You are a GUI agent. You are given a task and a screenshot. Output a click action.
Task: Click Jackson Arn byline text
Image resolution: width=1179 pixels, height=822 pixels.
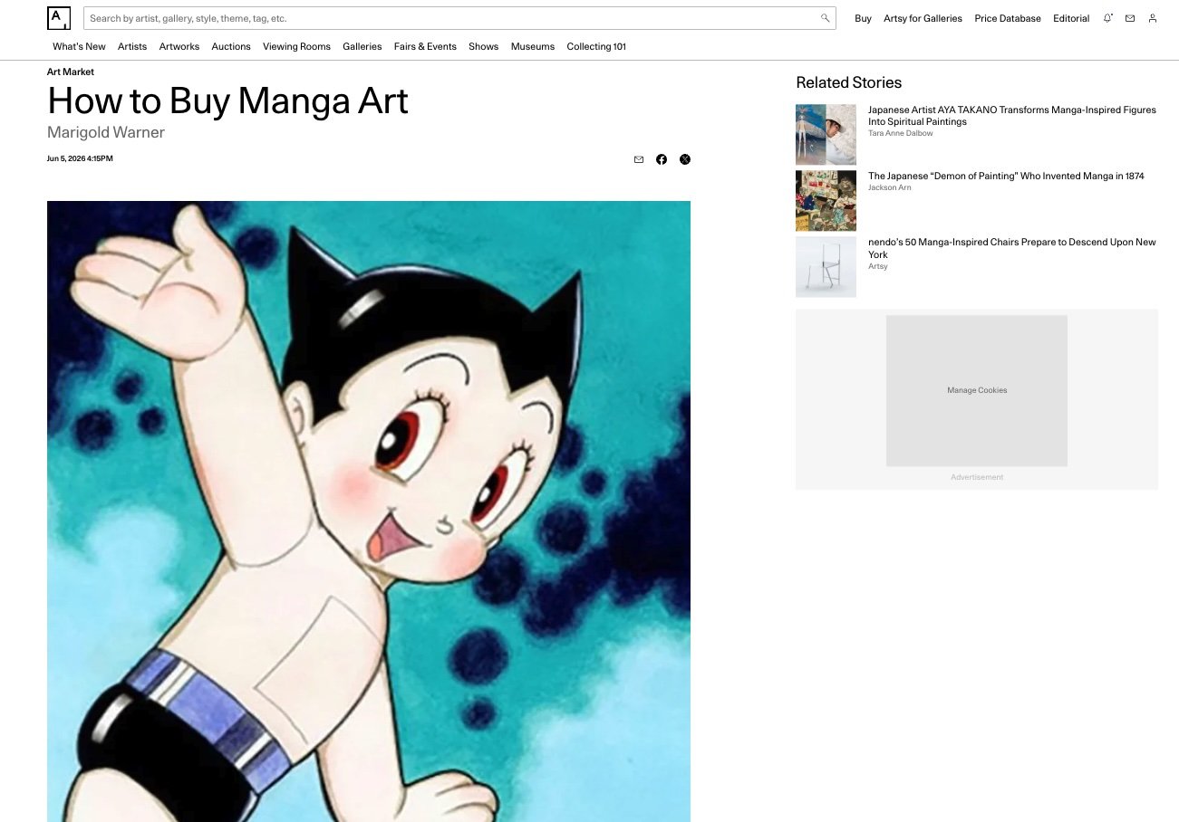[x=890, y=187]
